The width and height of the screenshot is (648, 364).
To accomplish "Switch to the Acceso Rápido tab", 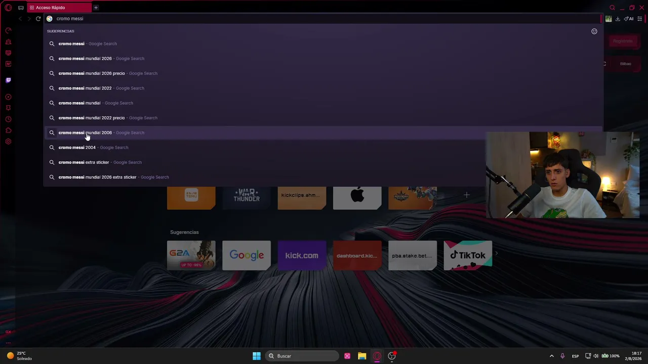I will 58,8.
